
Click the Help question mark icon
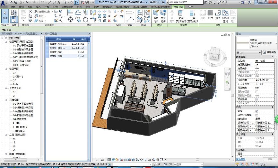250,2
